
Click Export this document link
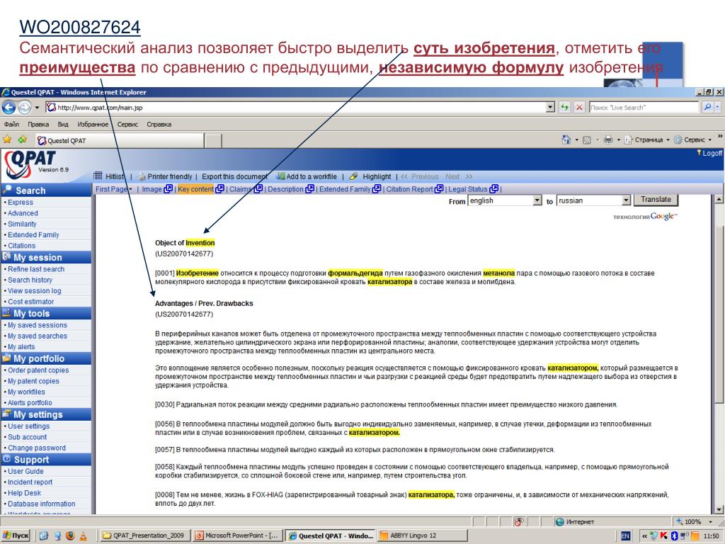tap(235, 176)
